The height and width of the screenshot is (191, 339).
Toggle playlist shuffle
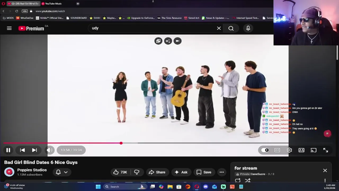click(x=248, y=181)
